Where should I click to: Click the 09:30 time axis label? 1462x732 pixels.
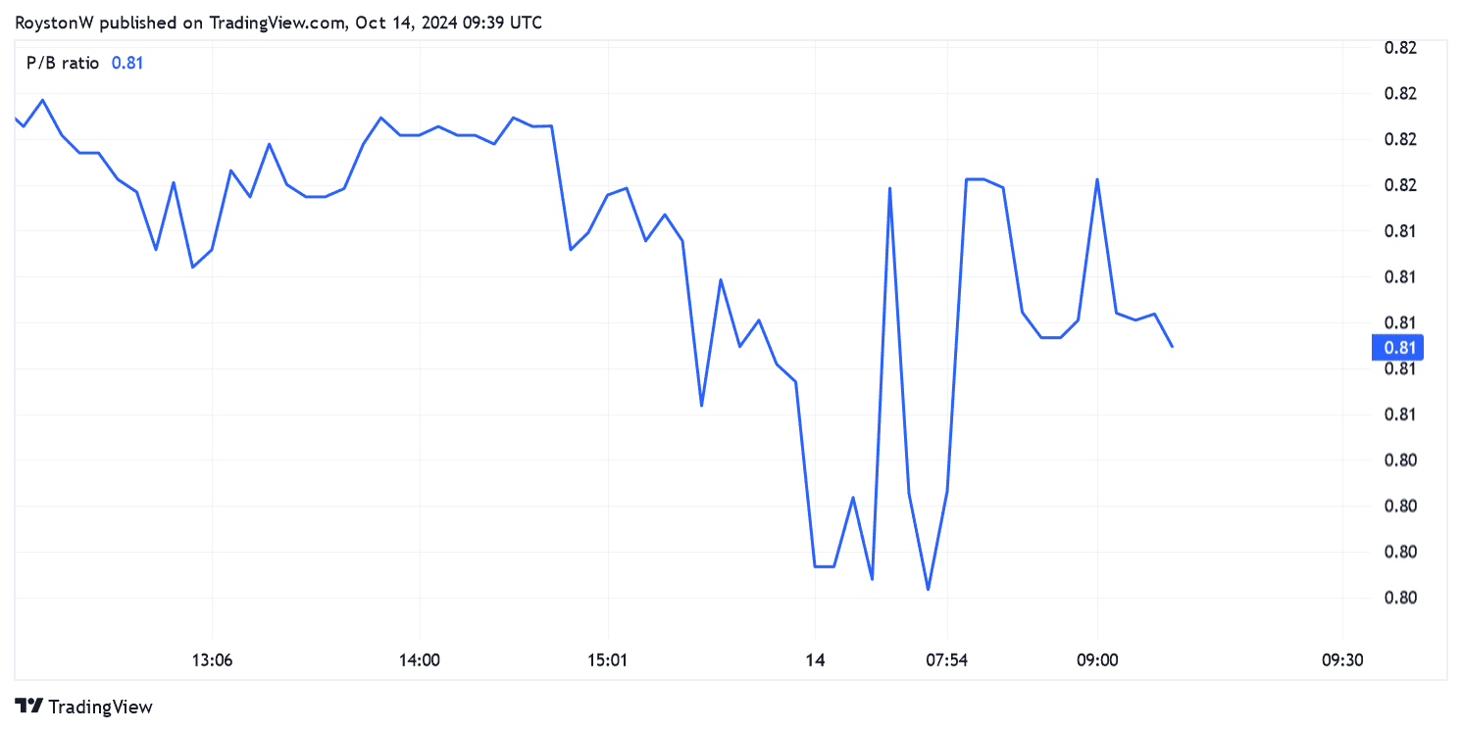(x=1341, y=660)
